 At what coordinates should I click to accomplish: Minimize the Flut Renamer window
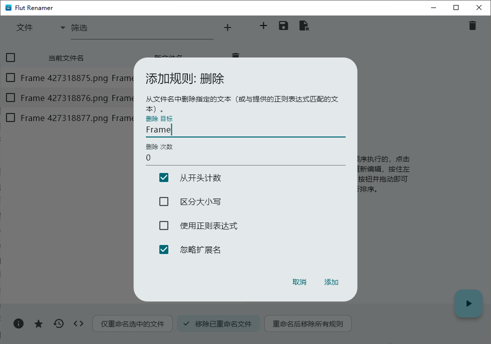434,7
